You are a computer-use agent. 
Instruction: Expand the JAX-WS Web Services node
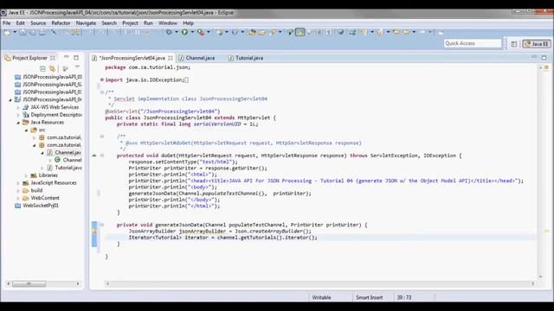(x=18, y=107)
